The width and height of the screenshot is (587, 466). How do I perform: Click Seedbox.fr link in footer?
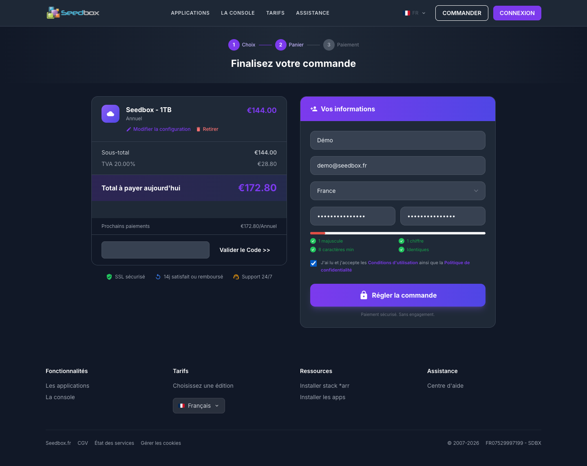(x=58, y=443)
